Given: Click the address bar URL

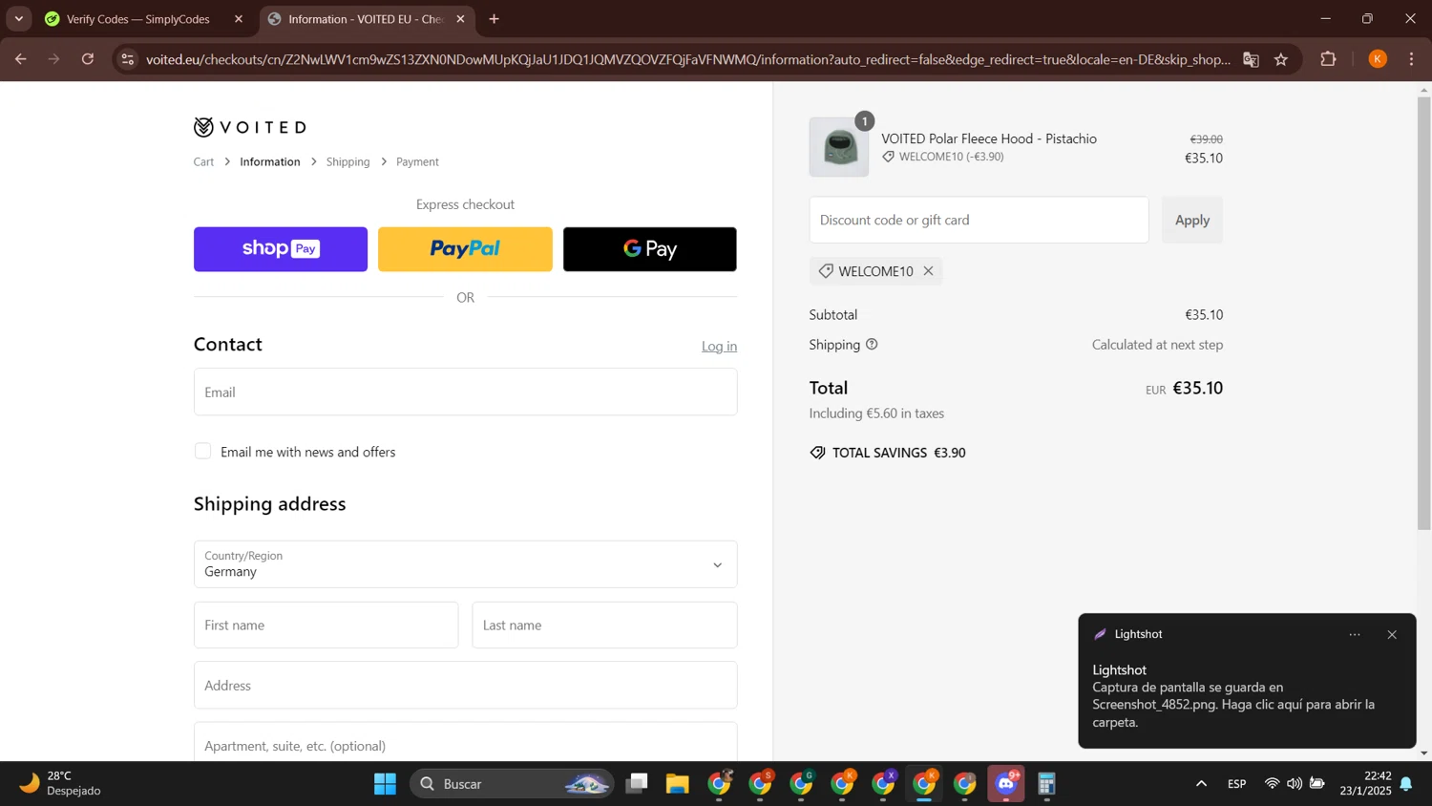Looking at the screenshot, I should pyautogui.click(x=687, y=59).
